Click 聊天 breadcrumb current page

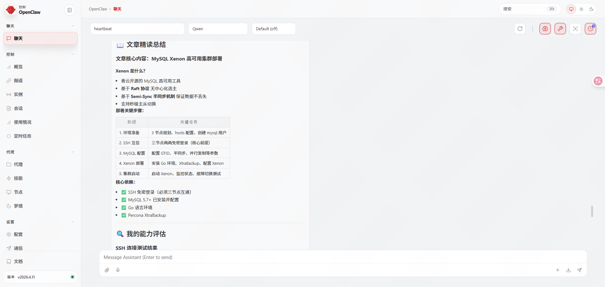pyautogui.click(x=117, y=9)
